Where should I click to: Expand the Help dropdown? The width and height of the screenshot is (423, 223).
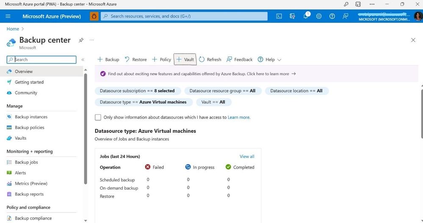point(269,59)
